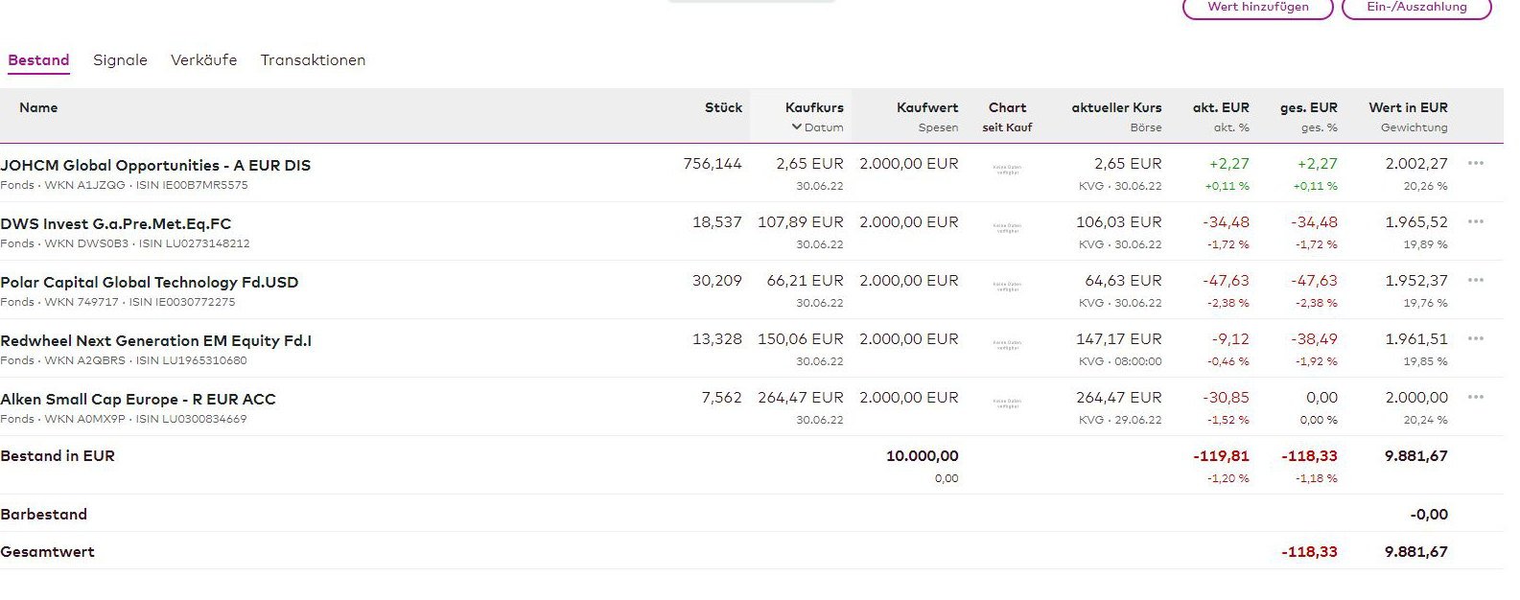Switch to the Signale tab

point(120,60)
